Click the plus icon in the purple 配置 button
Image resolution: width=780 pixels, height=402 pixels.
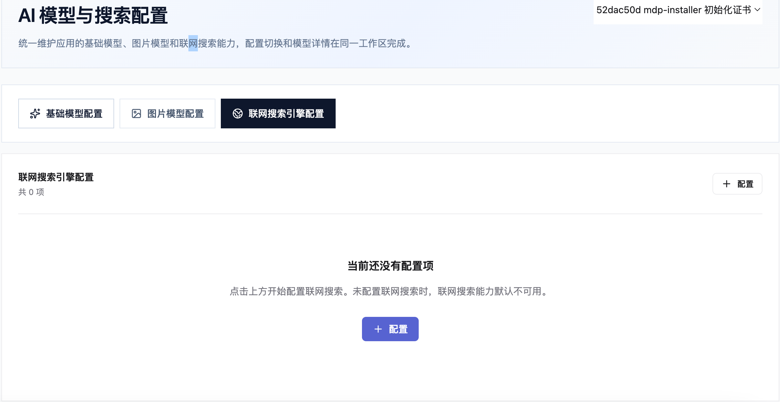[378, 329]
